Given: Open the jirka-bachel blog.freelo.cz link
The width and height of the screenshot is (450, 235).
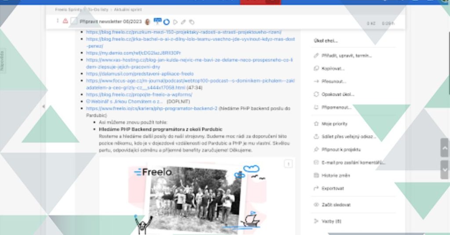Looking at the screenshot, I should click(x=191, y=43).
